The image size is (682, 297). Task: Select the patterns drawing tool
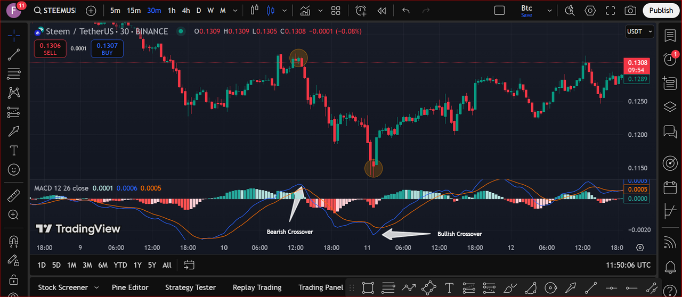coord(14,93)
